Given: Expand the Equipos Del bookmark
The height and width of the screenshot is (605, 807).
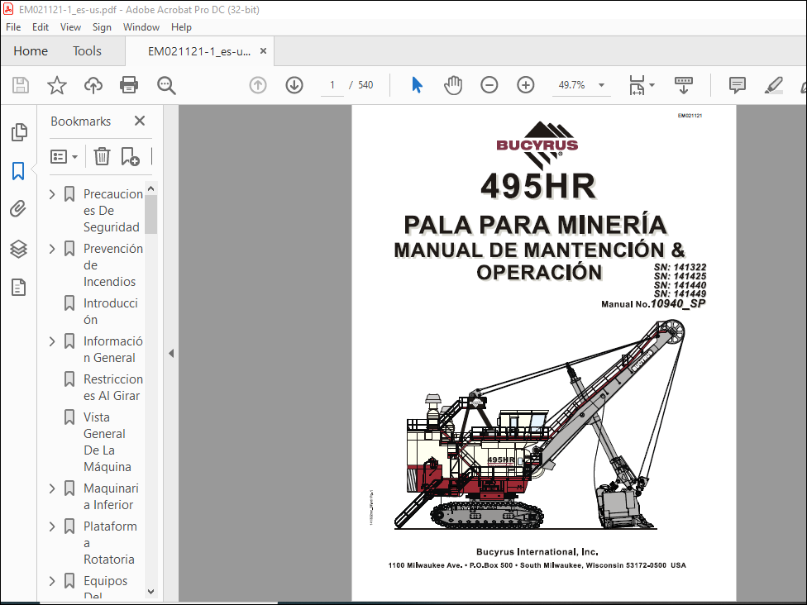Looking at the screenshot, I should [52, 581].
